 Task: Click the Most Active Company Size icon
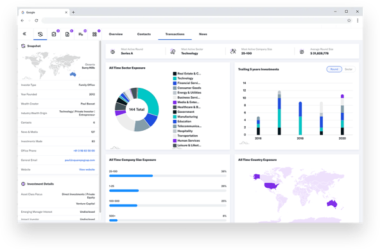(x=233, y=51)
